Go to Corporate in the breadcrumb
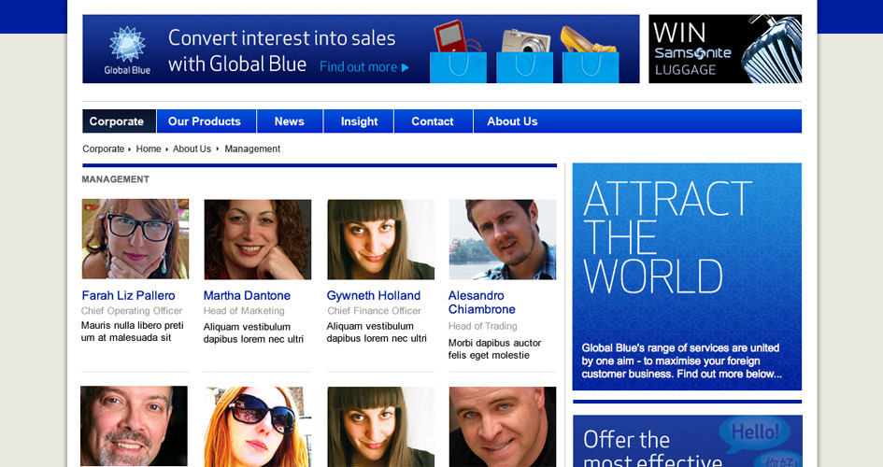Viewport: 883px width, 467px height. coord(103,149)
